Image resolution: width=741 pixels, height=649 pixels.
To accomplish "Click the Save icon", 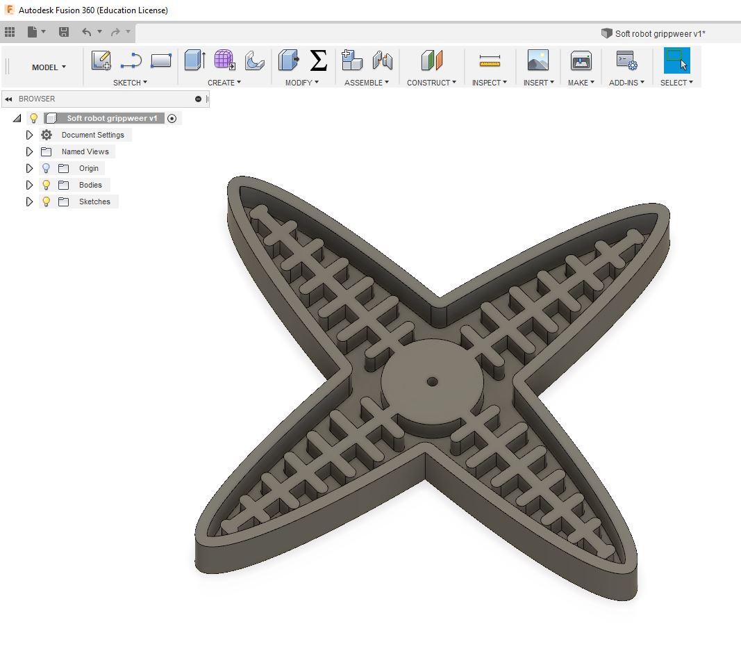I will pos(64,32).
